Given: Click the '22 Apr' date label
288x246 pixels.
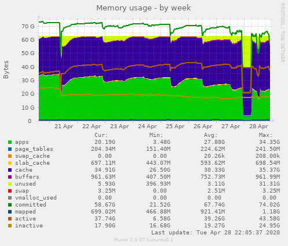Looking at the screenshot, I should (x=92, y=126).
